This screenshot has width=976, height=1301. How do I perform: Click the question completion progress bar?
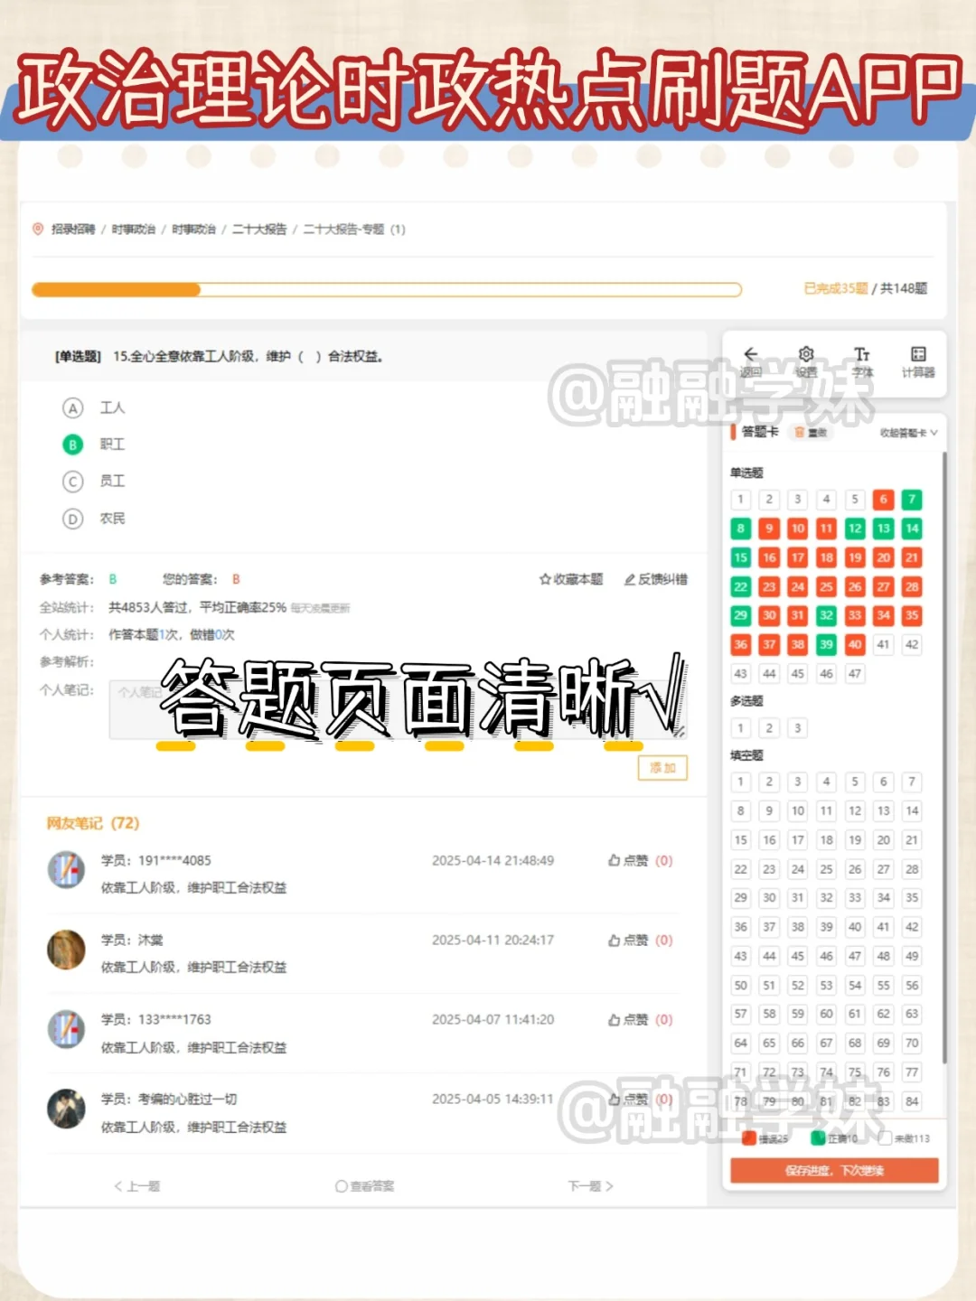click(x=389, y=289)
